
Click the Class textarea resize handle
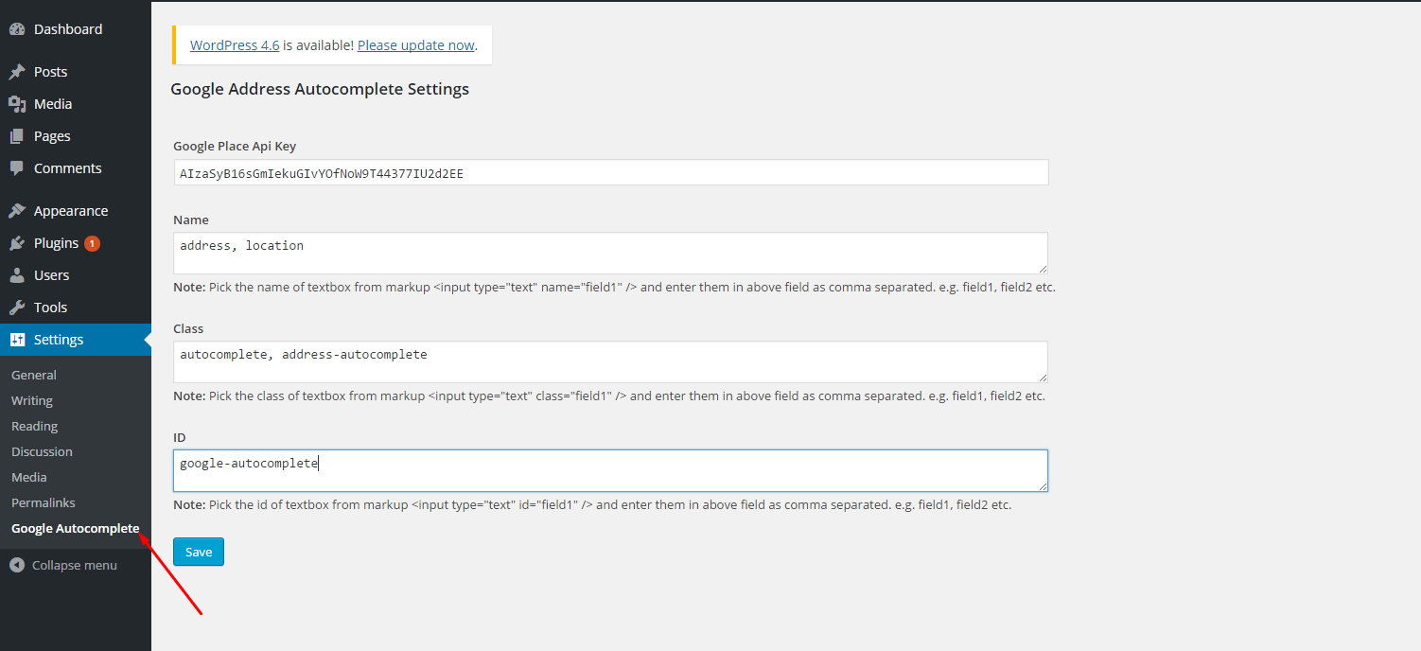(x=1042, y=377)
